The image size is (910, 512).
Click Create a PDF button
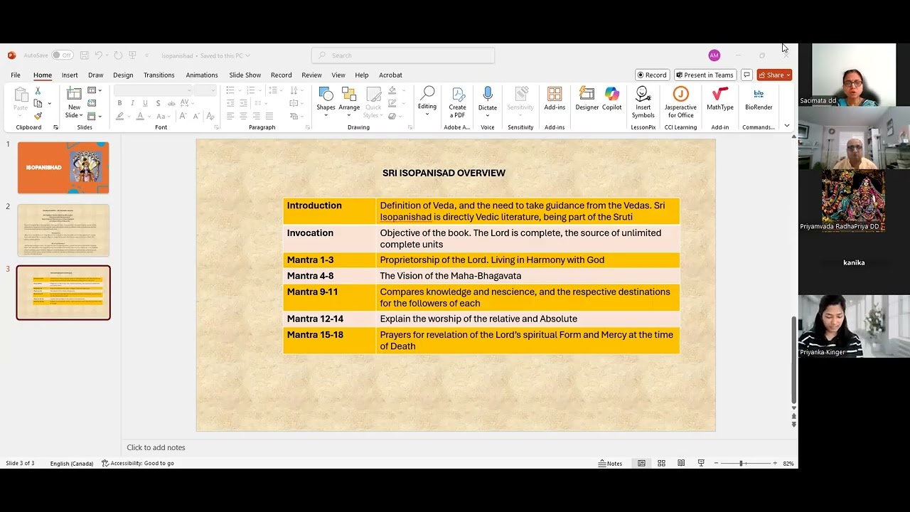pos(458,103)
